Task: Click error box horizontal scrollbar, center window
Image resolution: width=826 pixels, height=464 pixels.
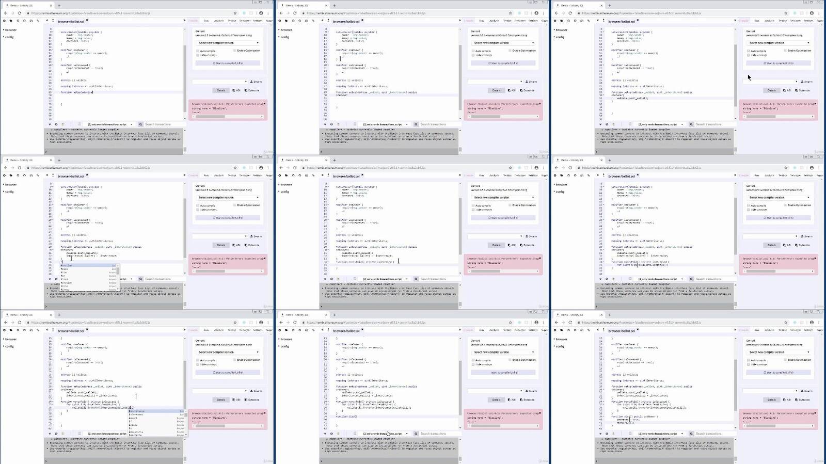Action: click(x=503, y=271)
